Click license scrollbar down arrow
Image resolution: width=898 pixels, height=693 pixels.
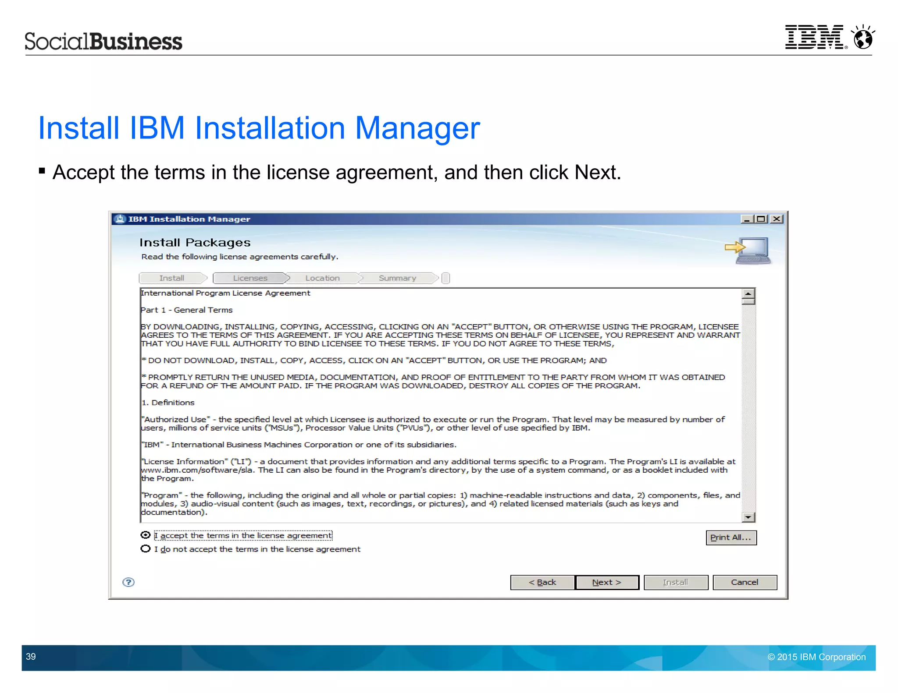(x=748, y=517)
